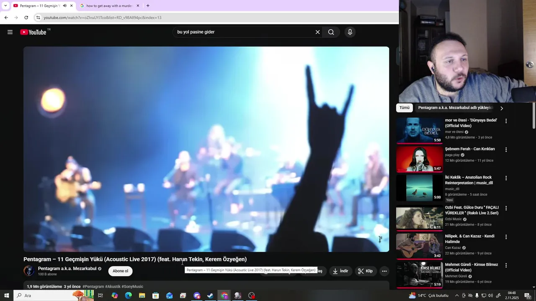Click the YouTube logo to go home
Screen dimensions: 536x301
pyautogui.click(x=33, y=32)
